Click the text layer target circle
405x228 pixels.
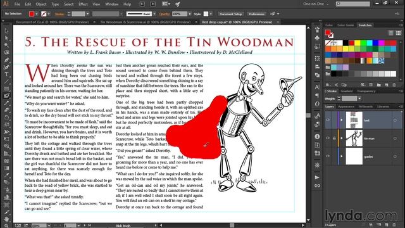coord(395,120)
